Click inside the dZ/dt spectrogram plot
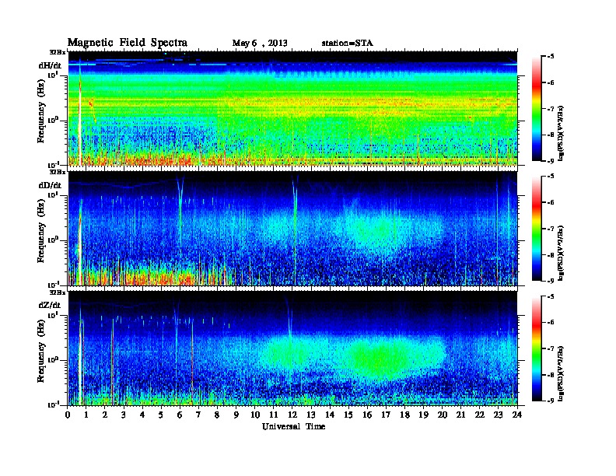This screenshot has height=476, width=616. point(292,348)
